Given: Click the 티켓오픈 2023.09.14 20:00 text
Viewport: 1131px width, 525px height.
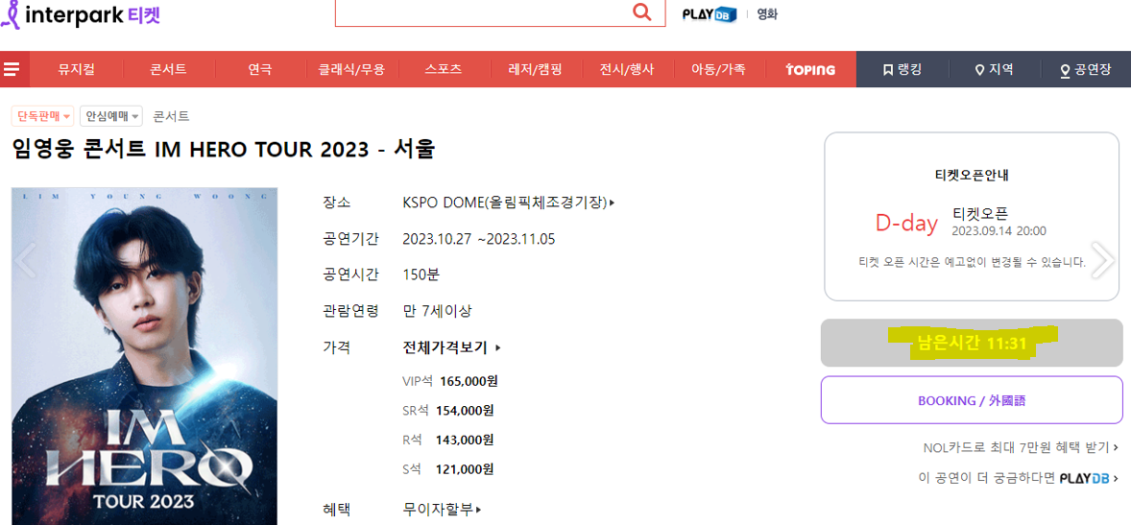Looking at the screenshot, I should [x=999, y=222].
